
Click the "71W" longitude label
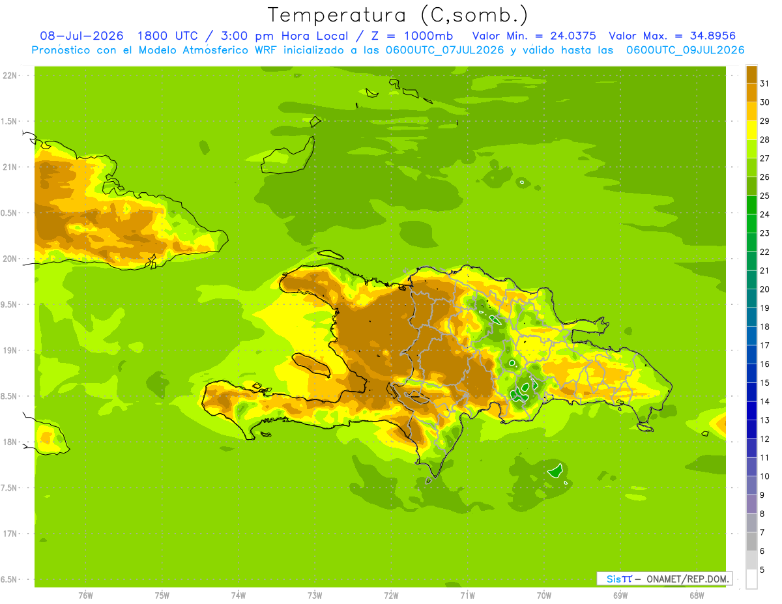(467, 596)
